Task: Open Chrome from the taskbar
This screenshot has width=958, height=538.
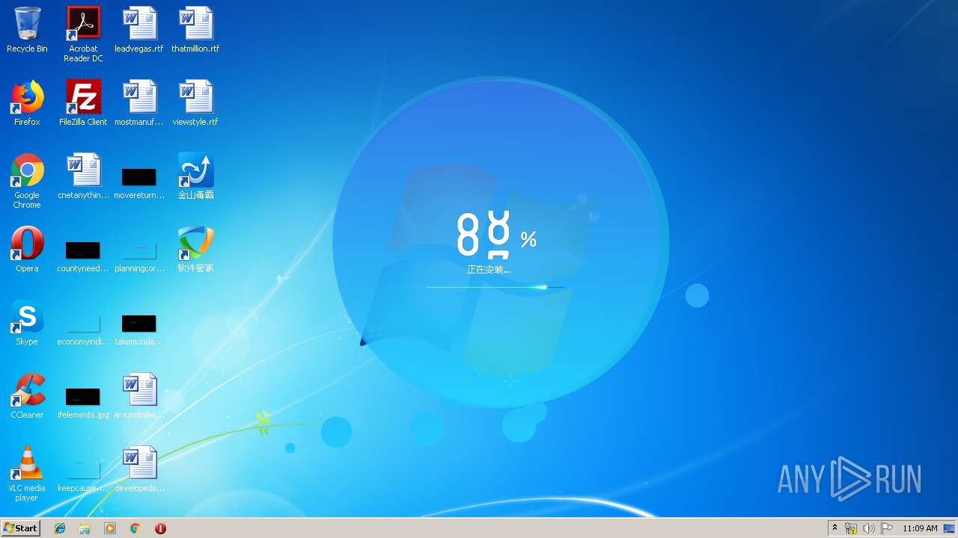Action: click(x=135, y=528)
